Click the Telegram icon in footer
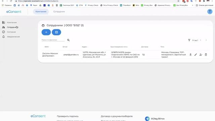This screenshot has width=215, height=121. coord(147,119)
